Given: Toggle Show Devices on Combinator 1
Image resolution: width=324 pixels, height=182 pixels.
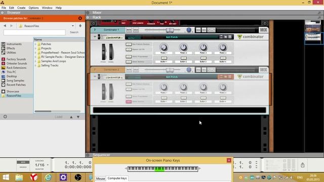Looking at the screenshot, I should point(129,62).
